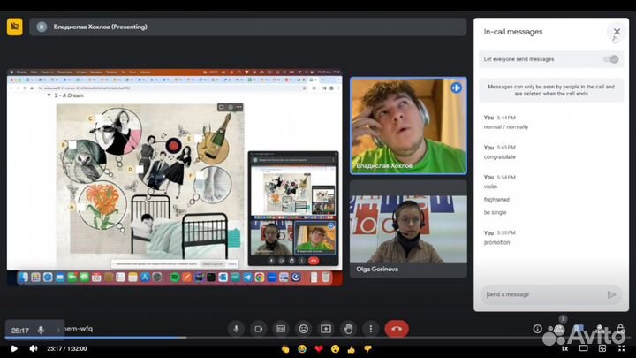Close the In-call messages panel
This screenshot has height=358, width=636.
(x=617, y=32)
